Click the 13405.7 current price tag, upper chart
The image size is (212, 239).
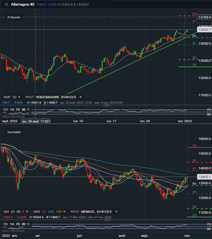coord(205,29)
